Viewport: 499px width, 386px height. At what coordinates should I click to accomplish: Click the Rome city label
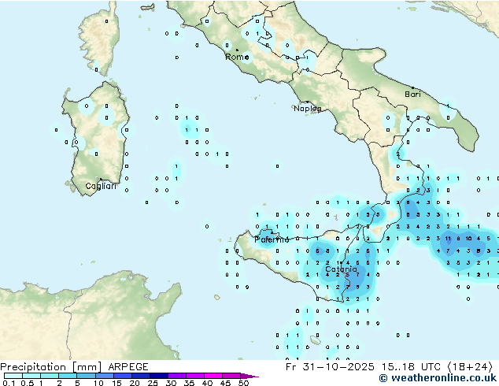pos(237,57)
